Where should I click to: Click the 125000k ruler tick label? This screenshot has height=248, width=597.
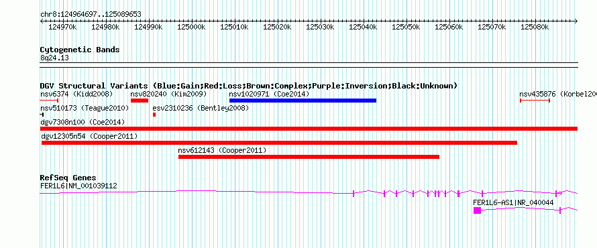[x=192, y=27]
